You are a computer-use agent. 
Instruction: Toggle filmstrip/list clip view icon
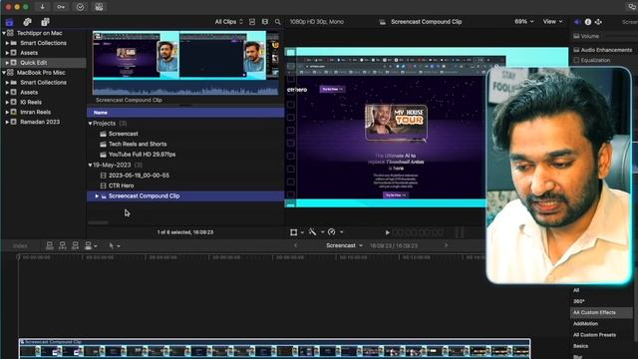pos(252,22)
